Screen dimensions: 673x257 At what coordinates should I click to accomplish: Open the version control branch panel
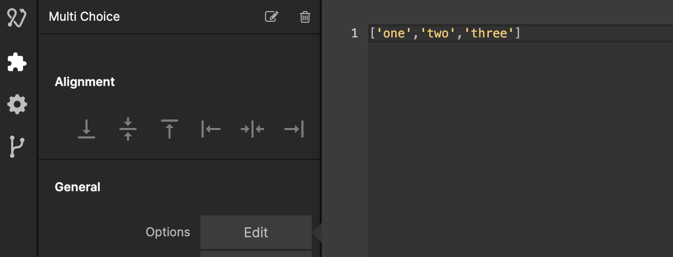pyautogui.click(x=17, y=147)
